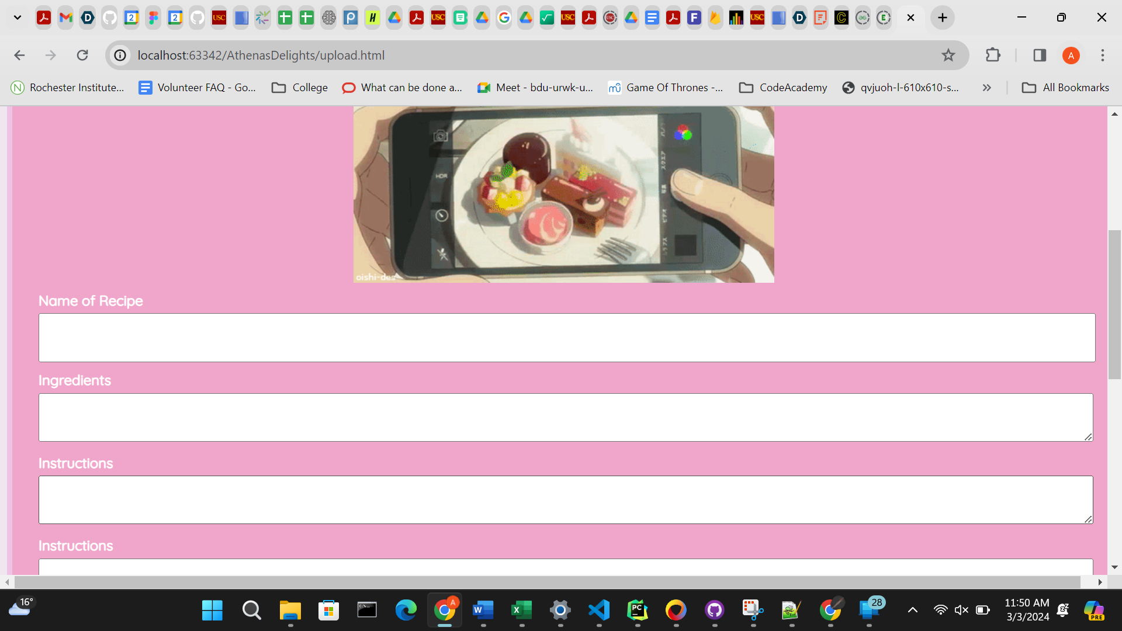1122x631 pixels.
Task: Bookmark this page with the star icon
Action: coord(948,55)
